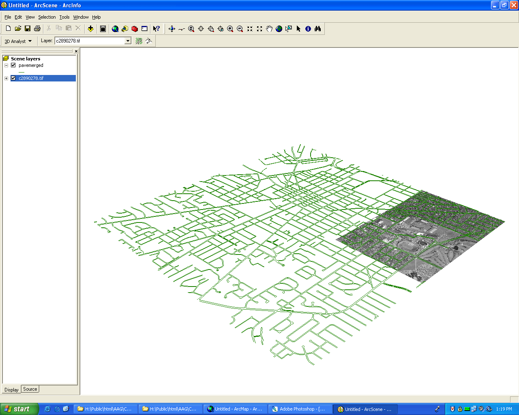Click the Save scene icon
The width and height of the screenshot is (519, 415).
point(28,28)
